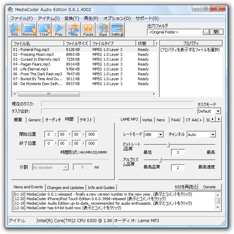The width and height of the screenshot is (234, 234).
Task: Sort by the 状態 column header
Action: coord(145,44)
